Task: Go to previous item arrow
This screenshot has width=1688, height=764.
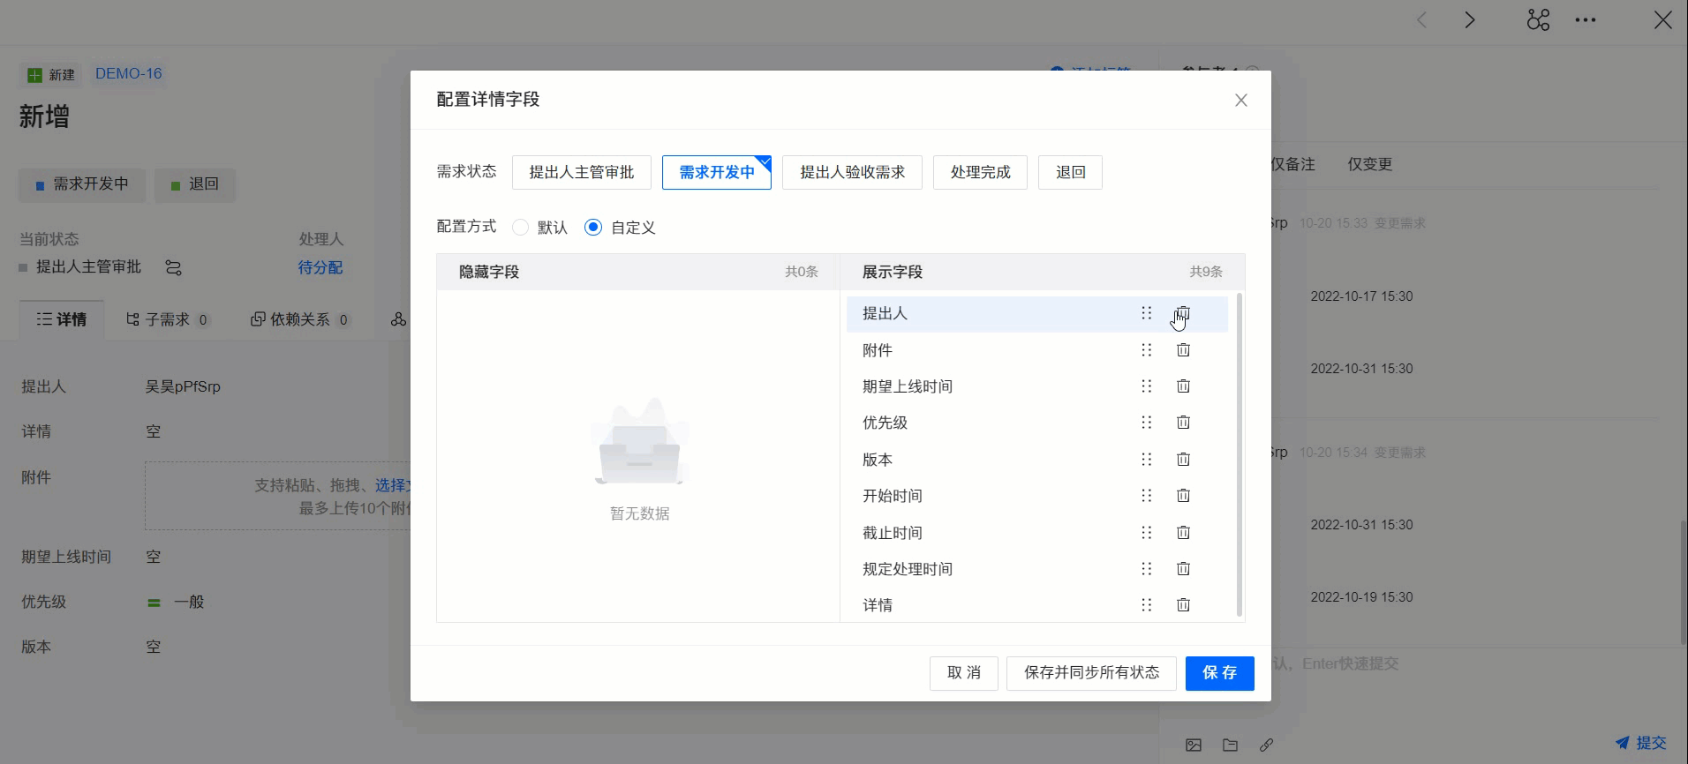Action: tap(1421, 20)
